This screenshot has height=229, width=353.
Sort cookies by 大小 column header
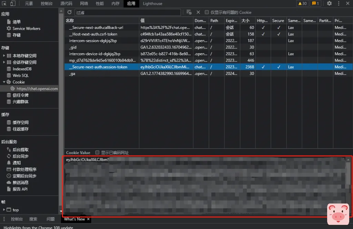coord(248,20)
